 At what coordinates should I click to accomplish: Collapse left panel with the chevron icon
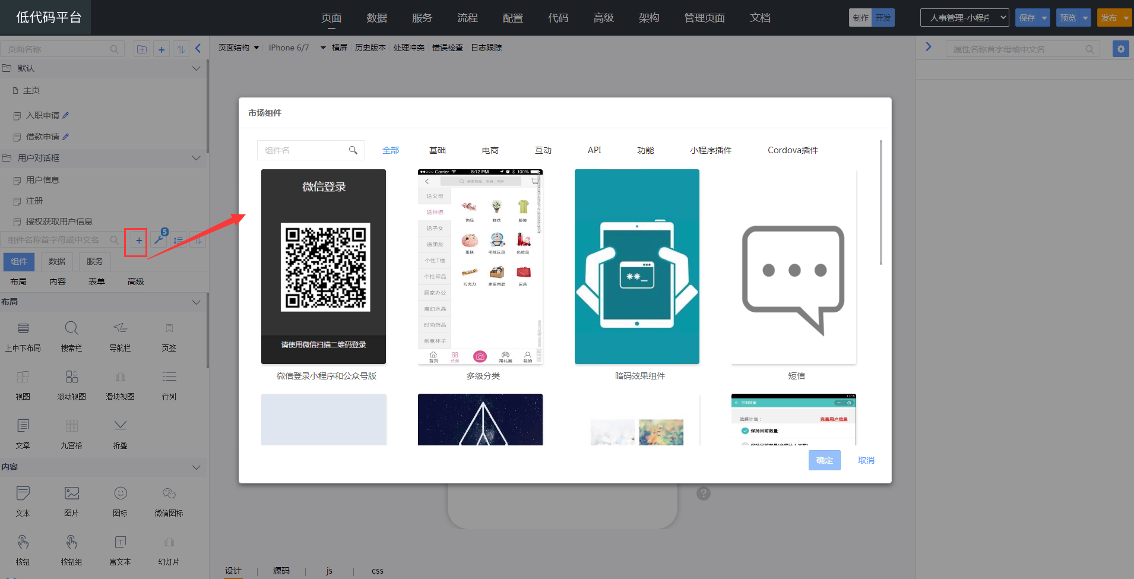(198, 49)
